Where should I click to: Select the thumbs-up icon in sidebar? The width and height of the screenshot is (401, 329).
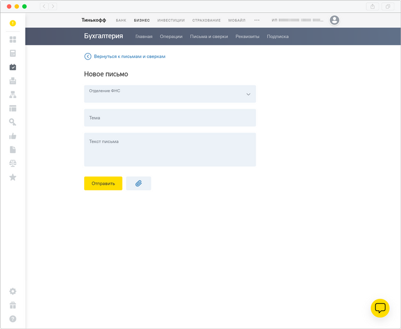[x=13, y=136]
